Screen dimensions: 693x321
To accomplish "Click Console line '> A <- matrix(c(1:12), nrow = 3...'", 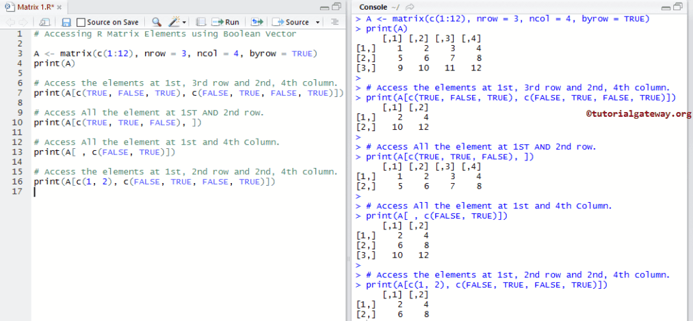I will click(503, 19).
